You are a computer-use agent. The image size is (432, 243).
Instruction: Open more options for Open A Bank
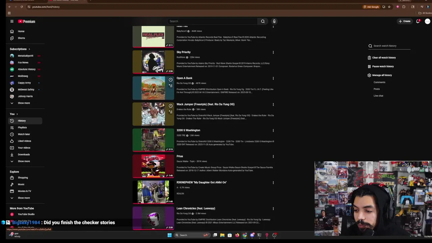pyautogui.click(x=273, y=78)
